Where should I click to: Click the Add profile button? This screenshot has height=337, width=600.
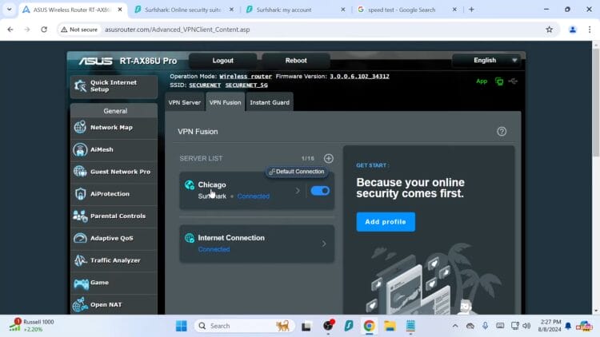pos(386,222)
